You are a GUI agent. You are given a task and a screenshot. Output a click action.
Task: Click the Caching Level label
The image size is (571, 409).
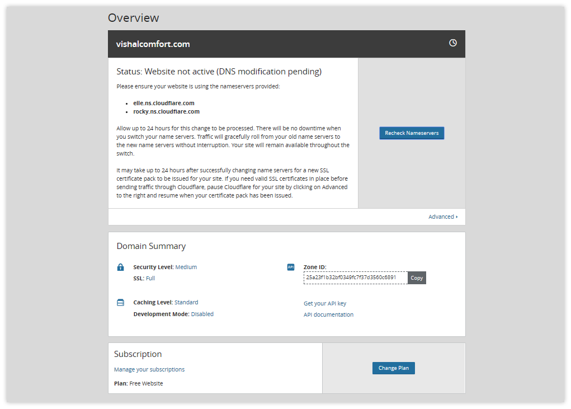pos(153,302)
